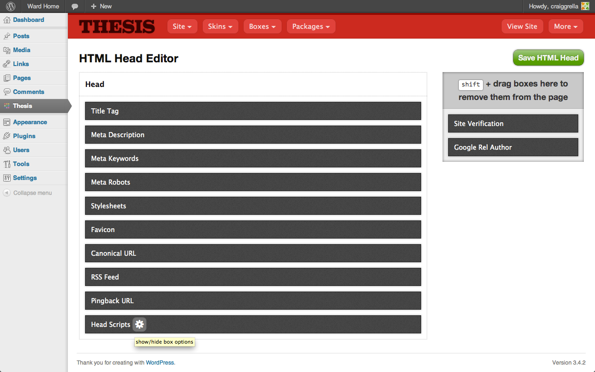
Task: Click the View Site button
Action: 522,27
